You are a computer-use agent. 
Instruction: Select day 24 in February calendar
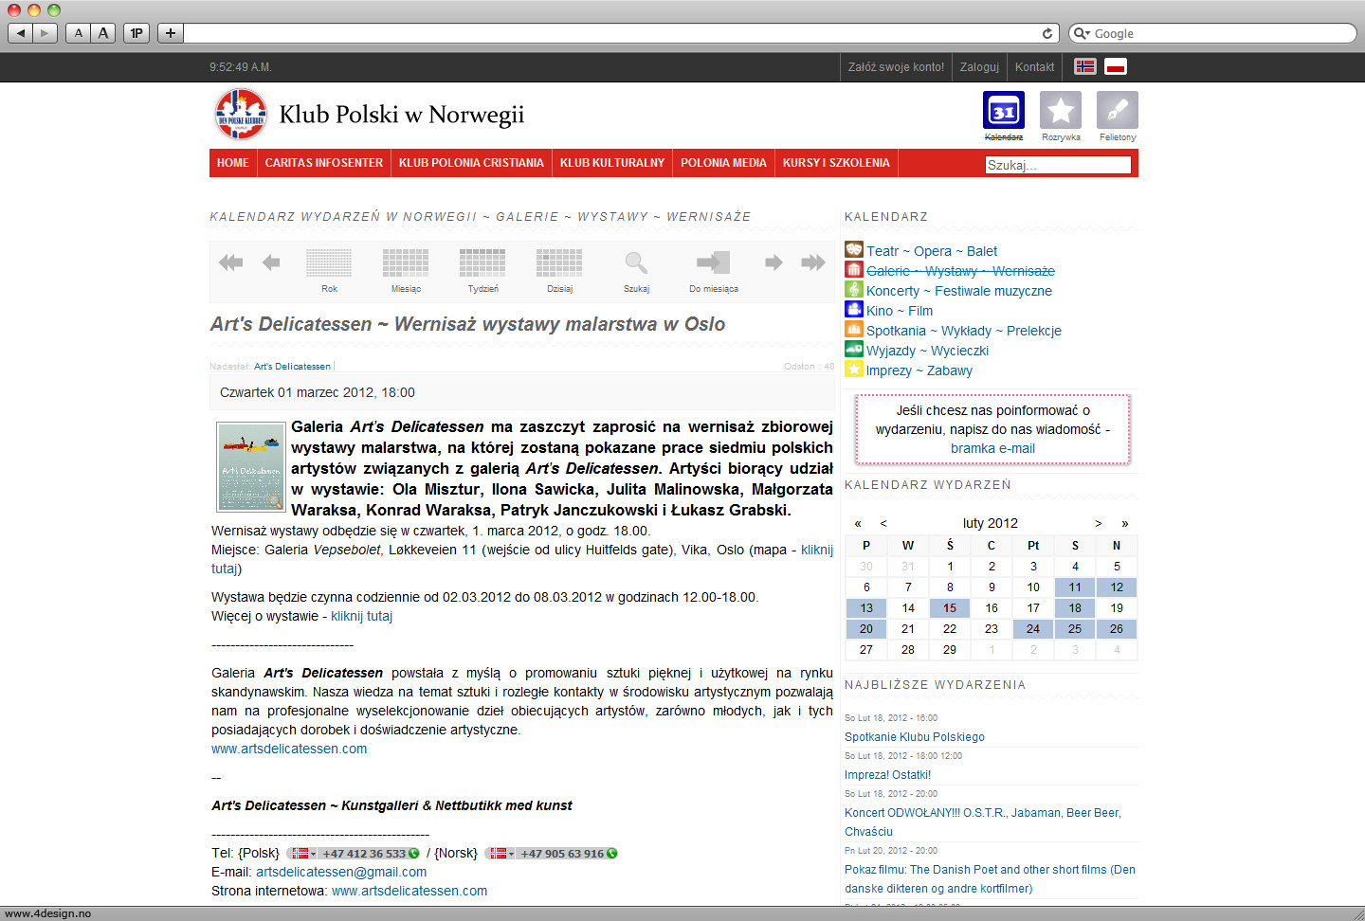click(1033, 628)
